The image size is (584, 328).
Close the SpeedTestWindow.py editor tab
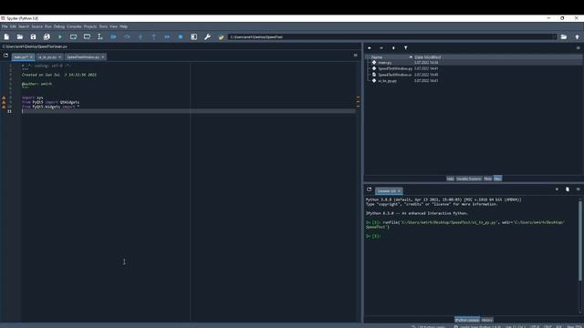pyautogui.click(x=103, y=56)
